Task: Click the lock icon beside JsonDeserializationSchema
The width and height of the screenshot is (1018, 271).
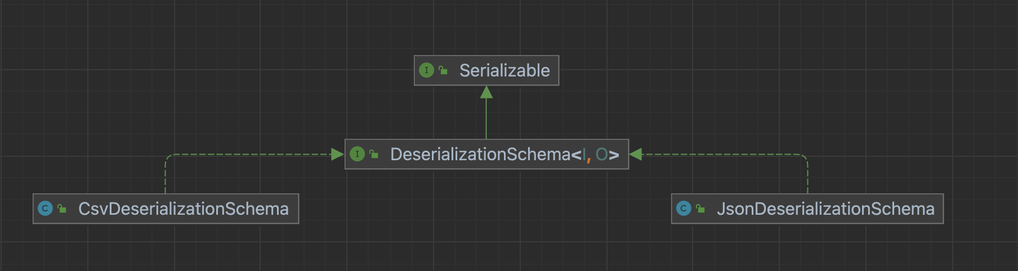Action: click(x=700, y=209)
